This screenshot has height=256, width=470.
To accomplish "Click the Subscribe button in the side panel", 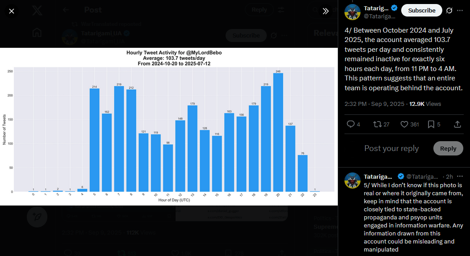I will click(421, 10).
